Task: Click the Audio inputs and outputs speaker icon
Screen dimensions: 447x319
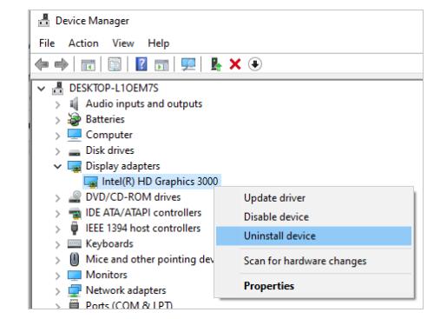Action: [75, 103]
